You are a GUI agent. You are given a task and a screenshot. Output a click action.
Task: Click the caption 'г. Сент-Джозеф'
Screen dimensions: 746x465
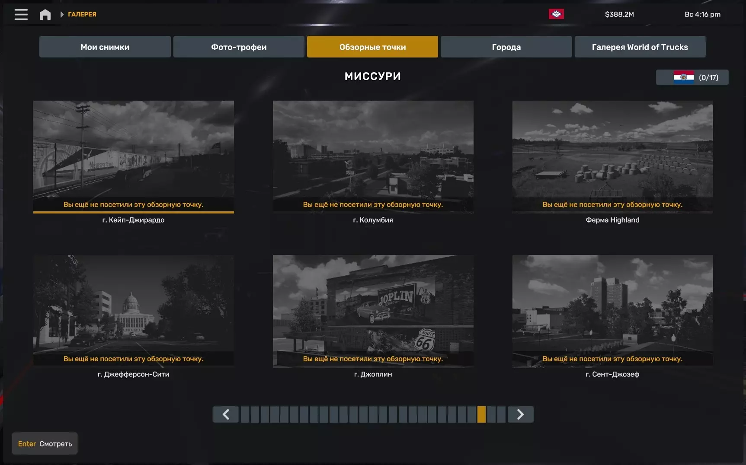(x=612, y=374)
